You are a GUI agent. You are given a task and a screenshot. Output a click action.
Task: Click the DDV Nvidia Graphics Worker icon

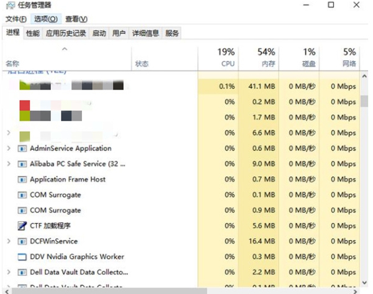pyautogui.click(x=22, y=257)
